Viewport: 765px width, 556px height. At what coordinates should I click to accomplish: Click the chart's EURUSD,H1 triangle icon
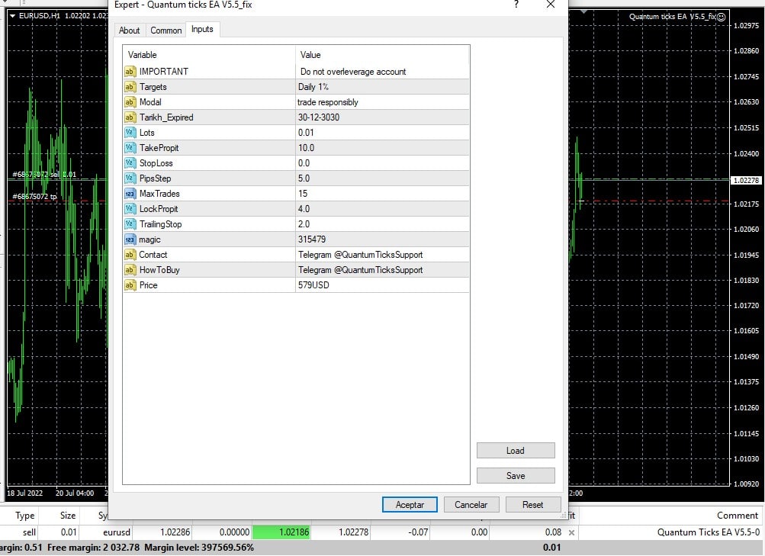(13, 15)
